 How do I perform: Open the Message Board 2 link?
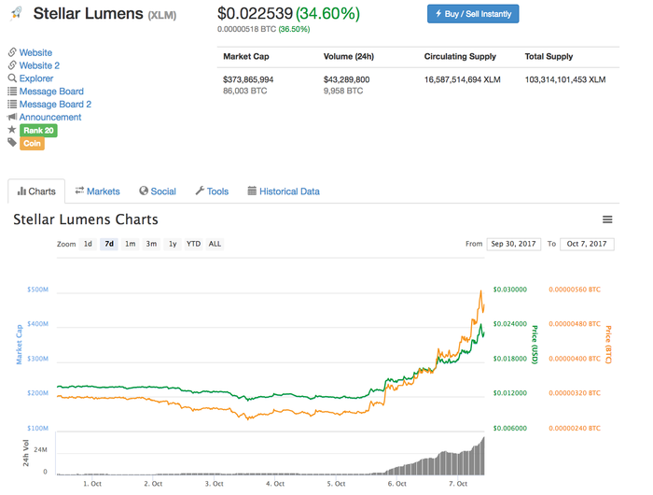[x=55, y=105]
